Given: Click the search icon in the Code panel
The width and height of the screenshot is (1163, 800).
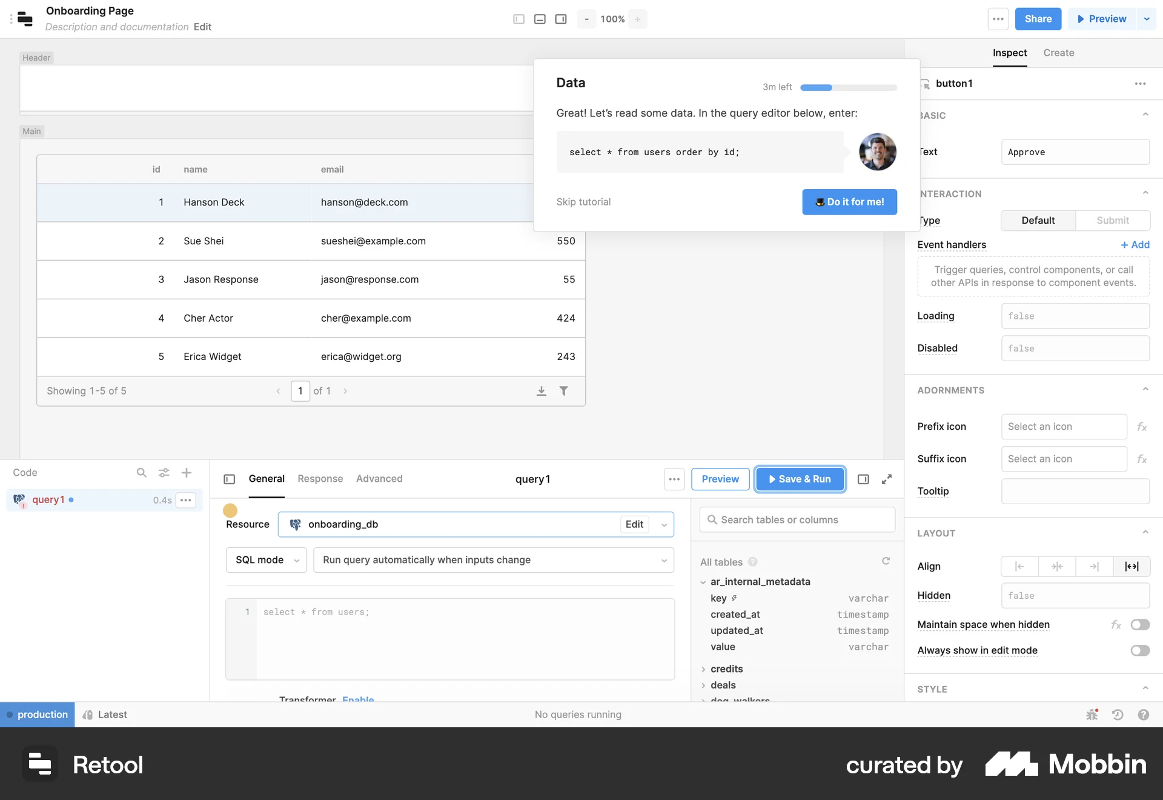Looking at the screenshot, I should [141, 473].
